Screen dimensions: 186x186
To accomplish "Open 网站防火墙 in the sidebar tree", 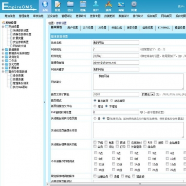I will pos(20,46).
